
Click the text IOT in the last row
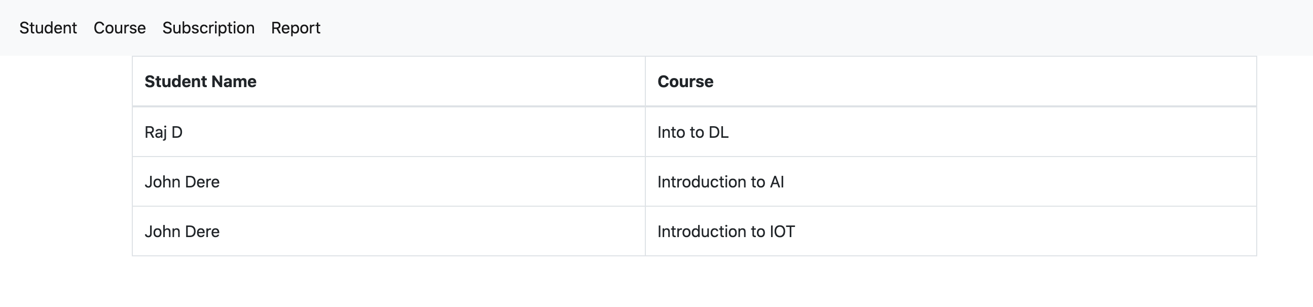click(782, 232)
